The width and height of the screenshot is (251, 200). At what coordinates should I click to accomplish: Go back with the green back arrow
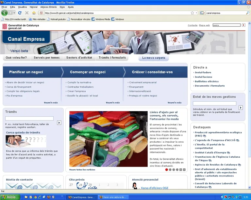pyautogui.click(x=4, y=13)
